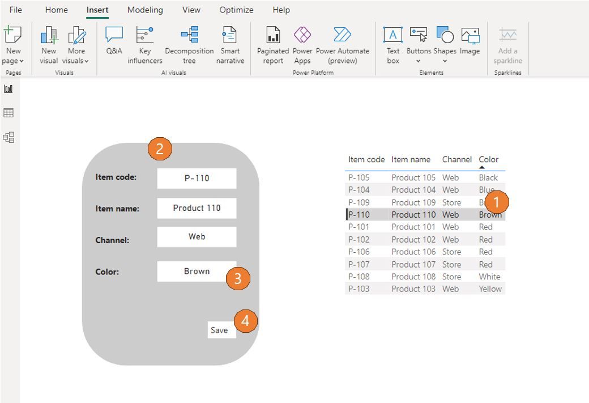Click Product 105 cell
This screenshot has width=589, height=403.
click(x=413, y=177)
